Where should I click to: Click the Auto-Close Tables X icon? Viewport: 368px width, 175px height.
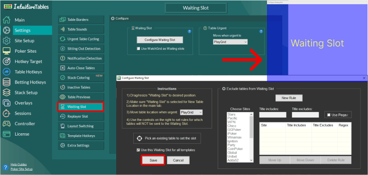click(63, 68)
